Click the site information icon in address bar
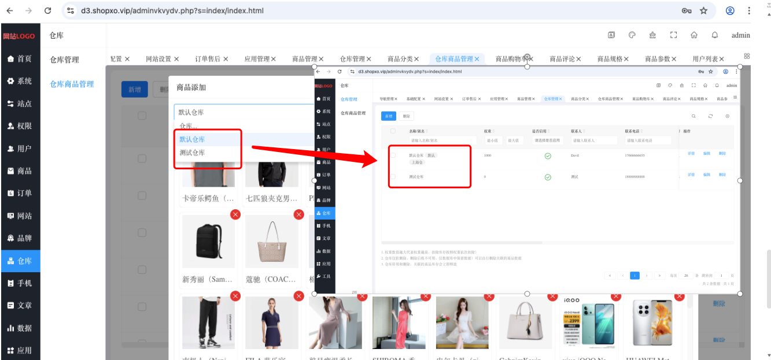771x360 pixels. tap(71, 10)
